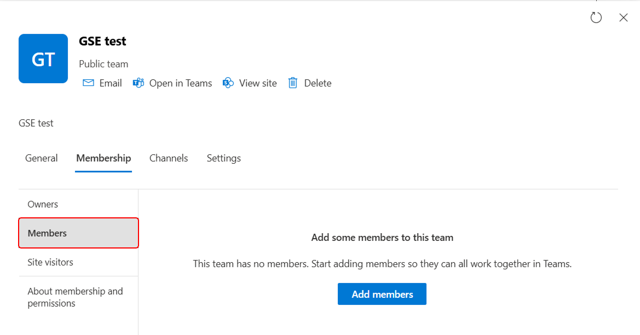640x335 pixels.
Task: Open About membership and permissions
Action: click(x=78, y=297)
